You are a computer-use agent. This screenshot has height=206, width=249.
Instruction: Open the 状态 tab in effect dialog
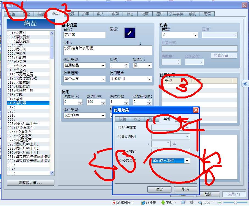pyautogui.click(x=137, y=119)
